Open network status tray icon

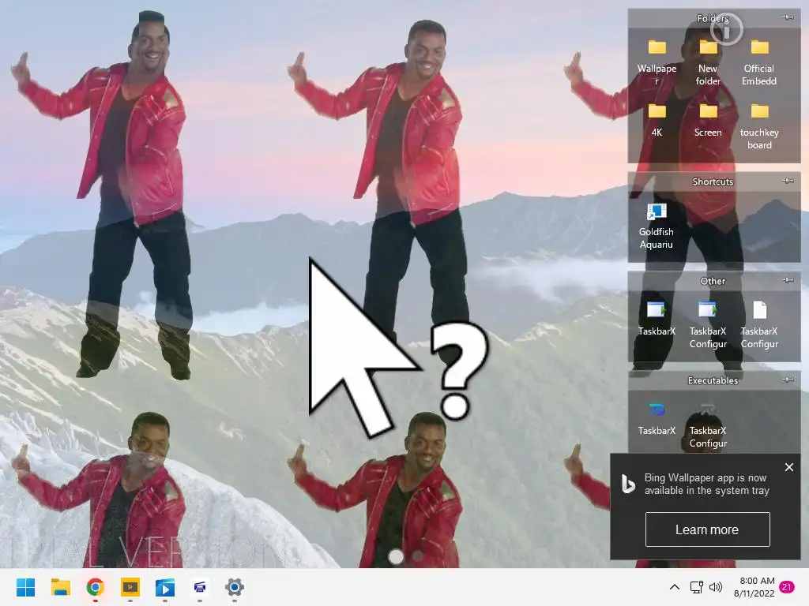(x=697, y=587)
